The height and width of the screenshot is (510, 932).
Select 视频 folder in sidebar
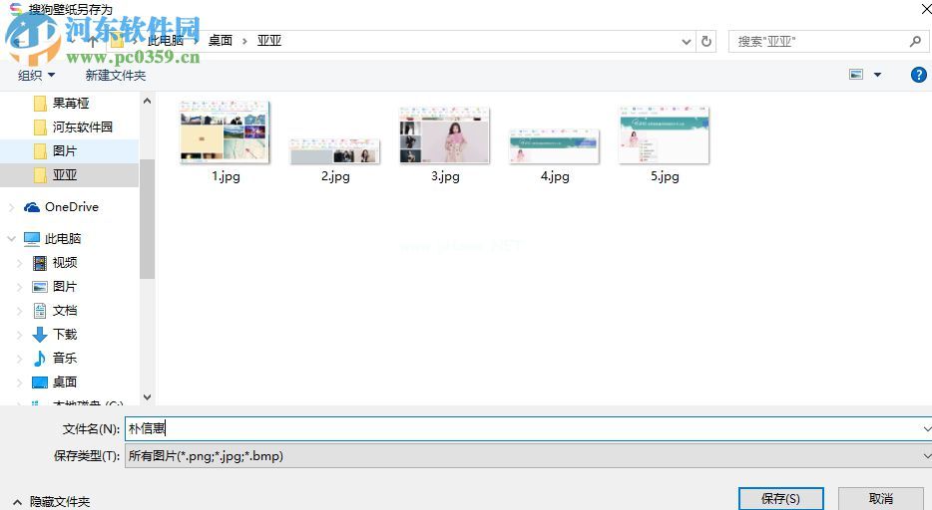pos(64,263)
